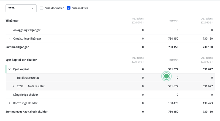This screenshot has width=220, height=121.
Task: Select the Långfristiga skulder row
Action: (x=26, y=95)
